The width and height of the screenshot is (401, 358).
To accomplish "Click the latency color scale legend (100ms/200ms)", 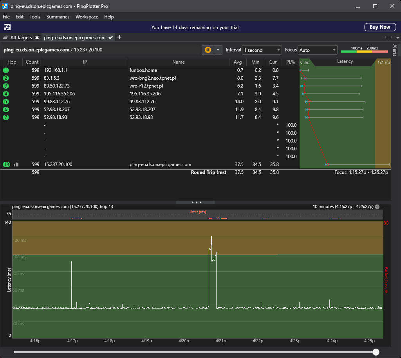I will point(364,50).
